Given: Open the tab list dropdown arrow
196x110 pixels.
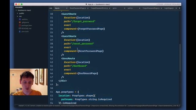Looking at the screenshot, I should 179,8.
